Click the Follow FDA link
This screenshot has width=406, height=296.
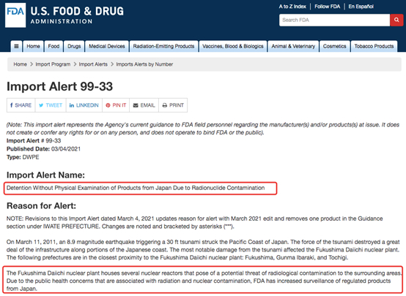pyautogui.click(x=328, y=7)
